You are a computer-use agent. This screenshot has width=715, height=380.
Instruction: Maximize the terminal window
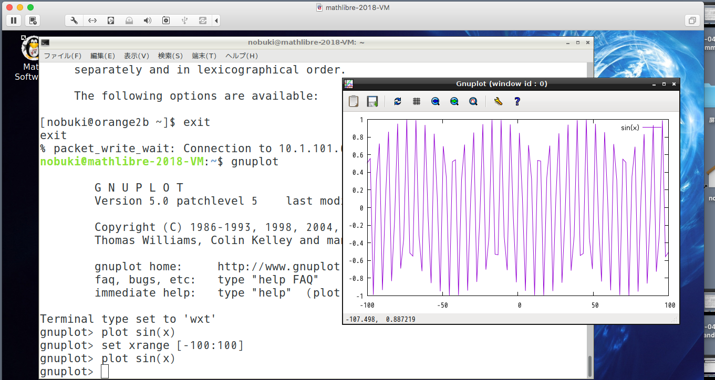pos(578,43)
